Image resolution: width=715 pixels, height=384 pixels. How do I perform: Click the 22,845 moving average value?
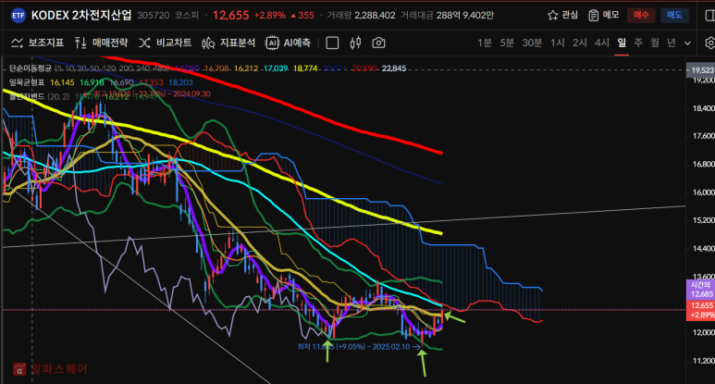pyautogui.click(x=394, y=68)
